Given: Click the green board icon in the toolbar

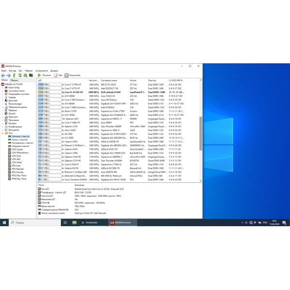Looking at the screenshot, I should [x=31, y=75].
